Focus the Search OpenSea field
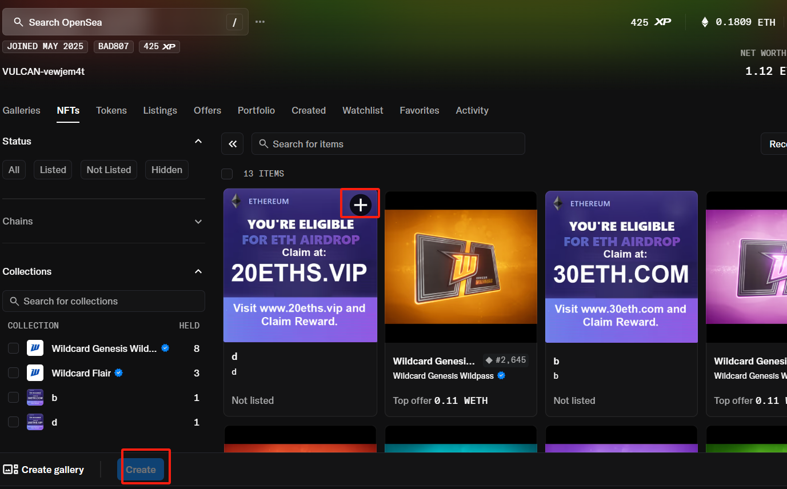Screen dimensions: 787x489 pyautogui.click(x=125, y=22)
